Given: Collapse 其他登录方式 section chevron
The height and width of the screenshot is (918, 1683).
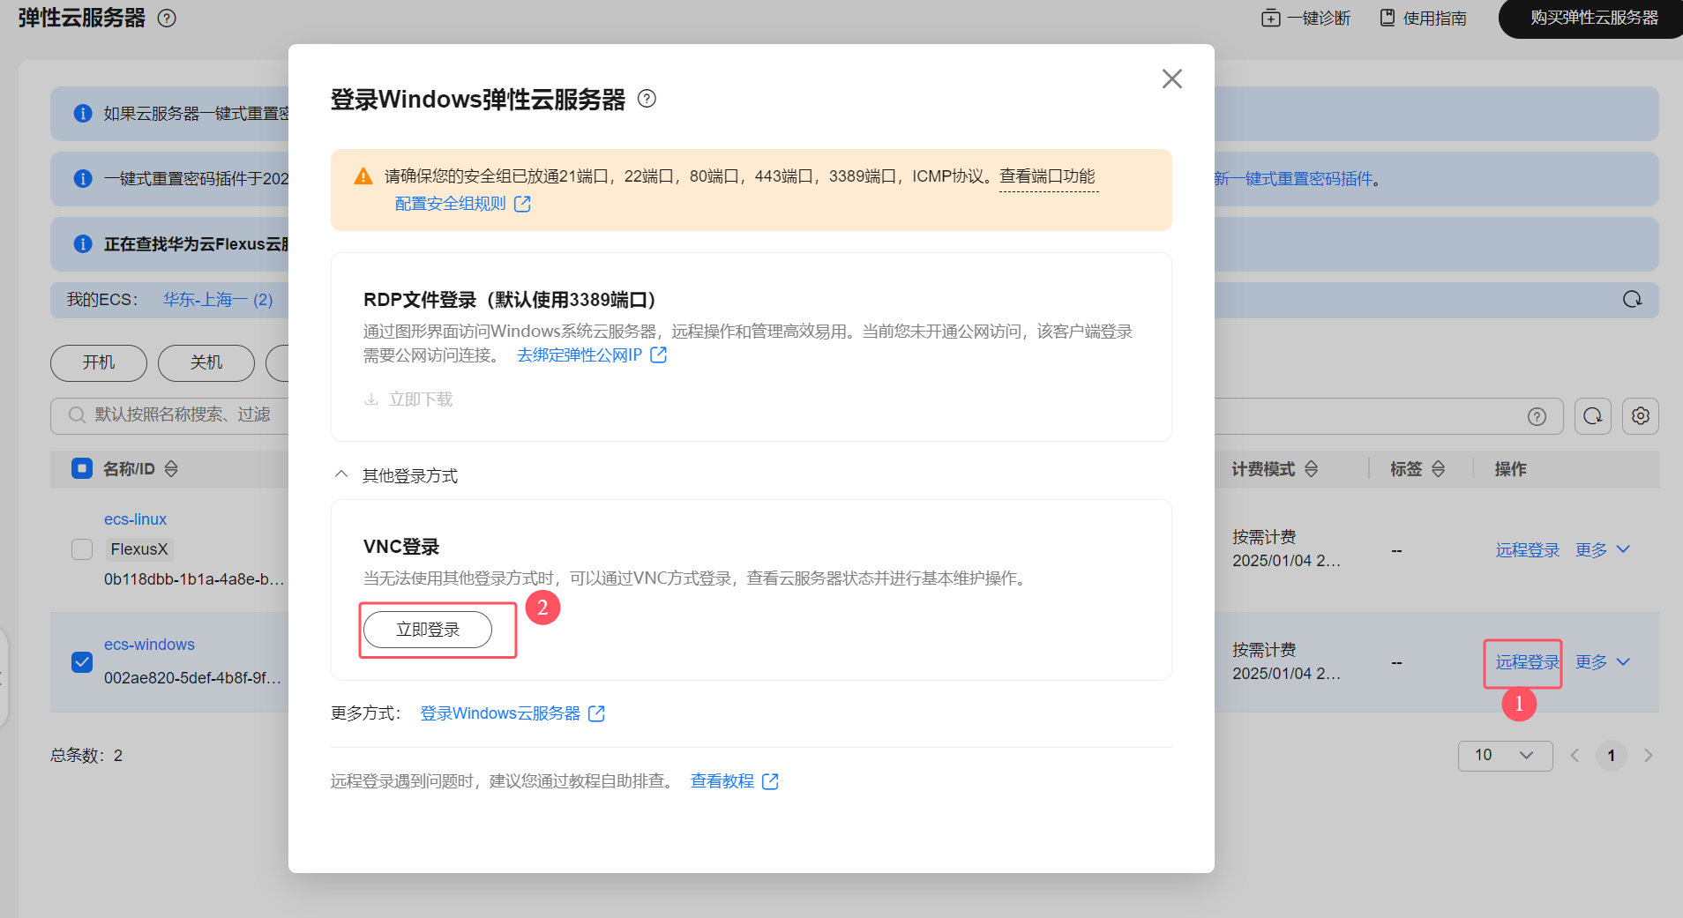Looking at the screenshot, I should (x=341, y=474).
